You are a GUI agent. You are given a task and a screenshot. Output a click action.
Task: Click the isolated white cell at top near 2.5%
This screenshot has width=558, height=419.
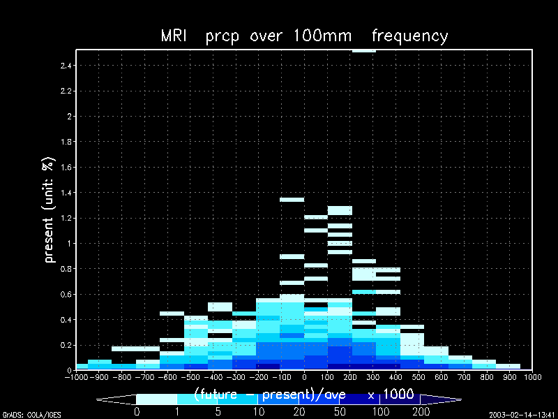pyautogui.click(x=364, y=51)
